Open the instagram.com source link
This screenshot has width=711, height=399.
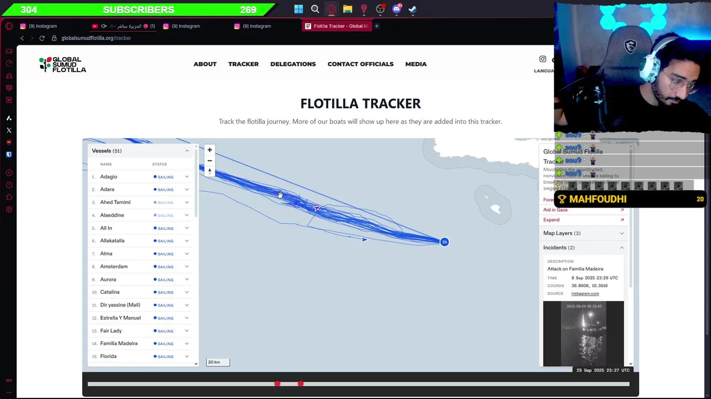585,294
